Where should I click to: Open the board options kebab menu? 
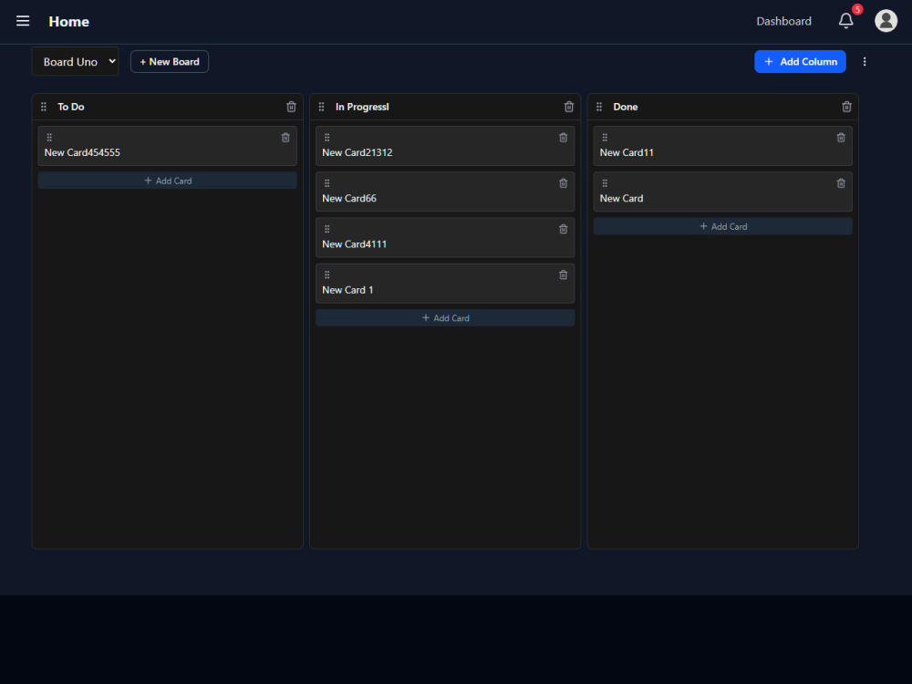click(865, 62)
